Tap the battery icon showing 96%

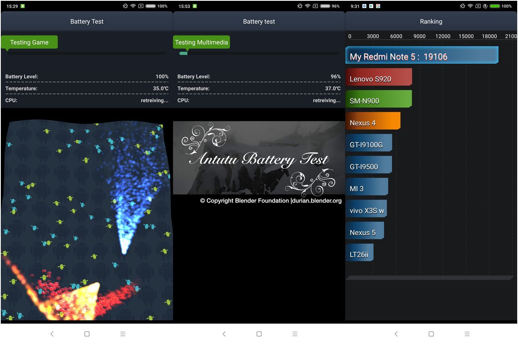pyautogui.click(x=325, y=6)
